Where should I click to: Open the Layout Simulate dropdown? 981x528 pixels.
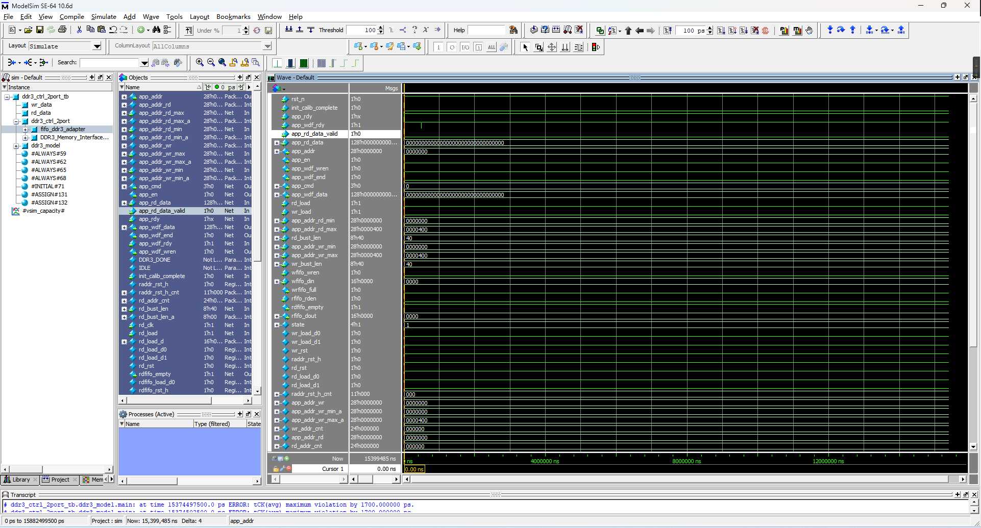click(97, 46)
